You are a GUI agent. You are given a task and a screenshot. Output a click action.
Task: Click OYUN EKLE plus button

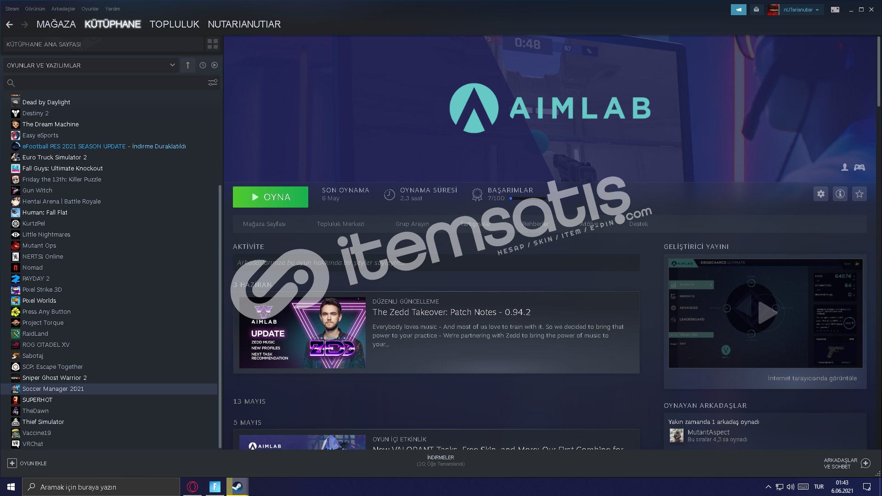click(12, 463)
